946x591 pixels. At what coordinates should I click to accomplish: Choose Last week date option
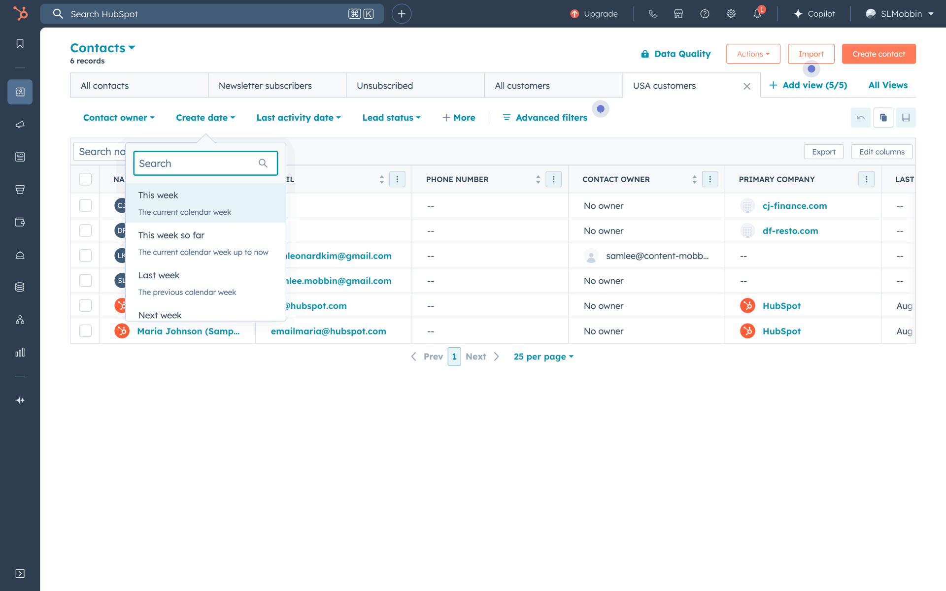point(205,283)
